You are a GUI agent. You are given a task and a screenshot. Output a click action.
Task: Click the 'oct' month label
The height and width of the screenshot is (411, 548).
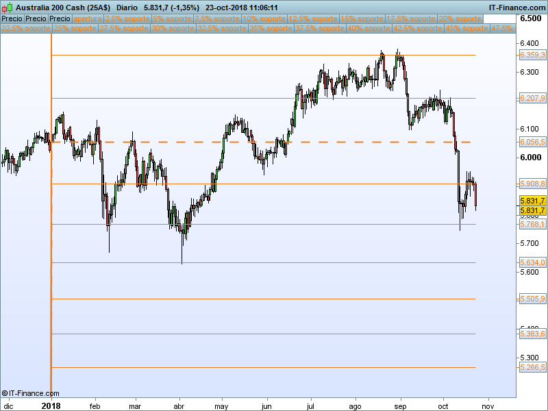(443, 406)
